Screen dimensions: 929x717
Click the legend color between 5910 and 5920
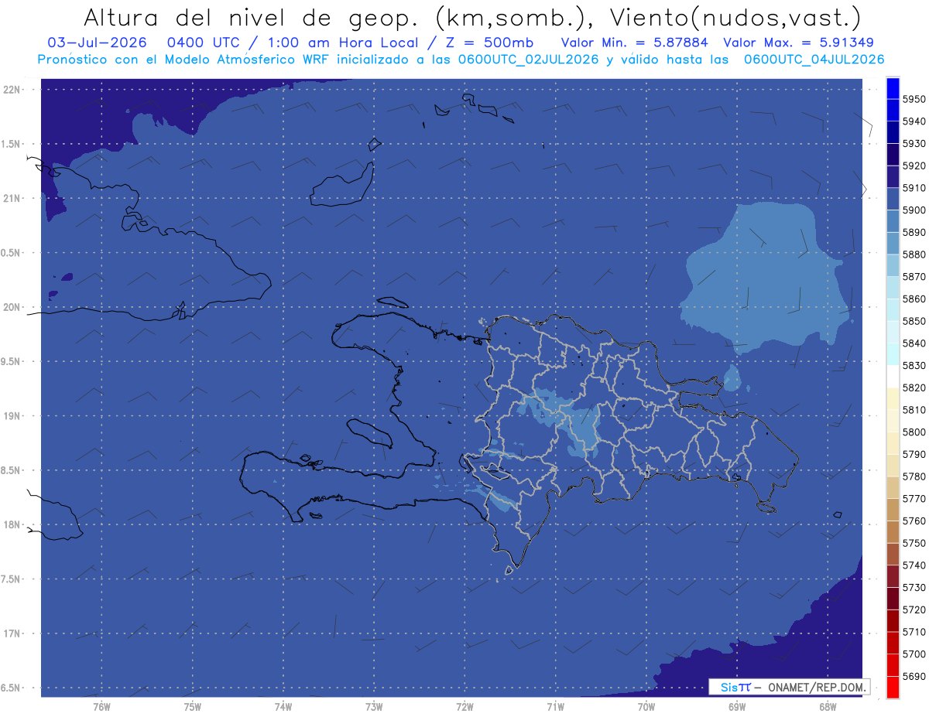tap(893, 176)
